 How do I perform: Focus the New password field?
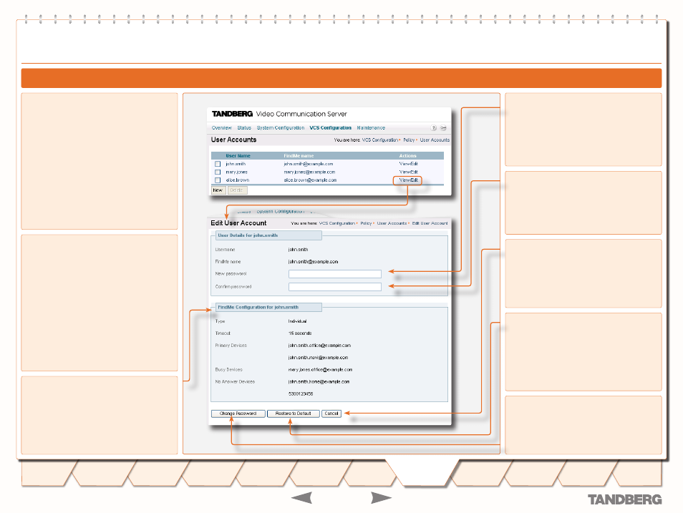(x=334, y=274)
